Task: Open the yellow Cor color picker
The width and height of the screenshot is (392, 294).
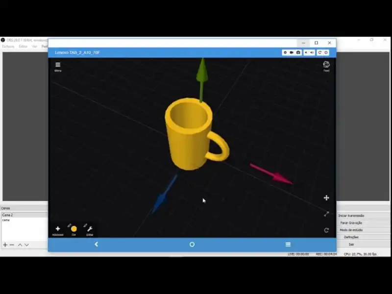Action: (74, 229)
